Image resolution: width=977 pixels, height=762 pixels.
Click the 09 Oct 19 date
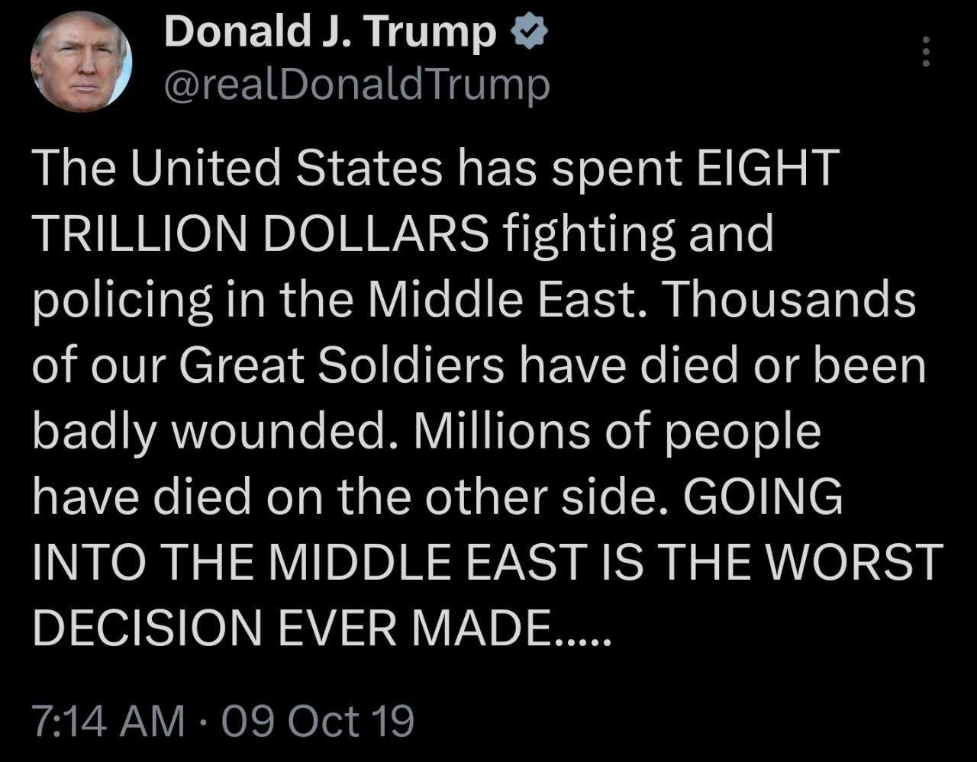pos(318,720)
